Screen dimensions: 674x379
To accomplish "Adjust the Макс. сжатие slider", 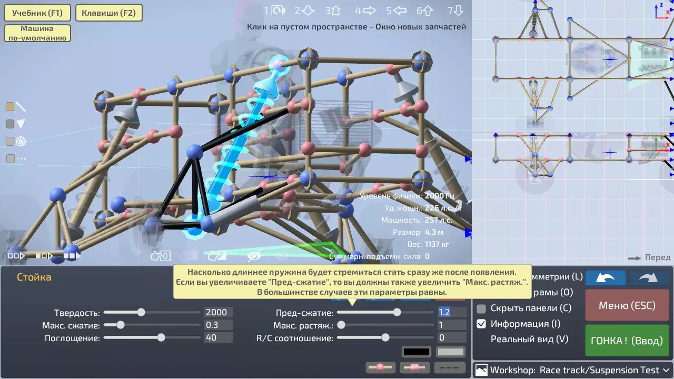I will click(151, 325).
